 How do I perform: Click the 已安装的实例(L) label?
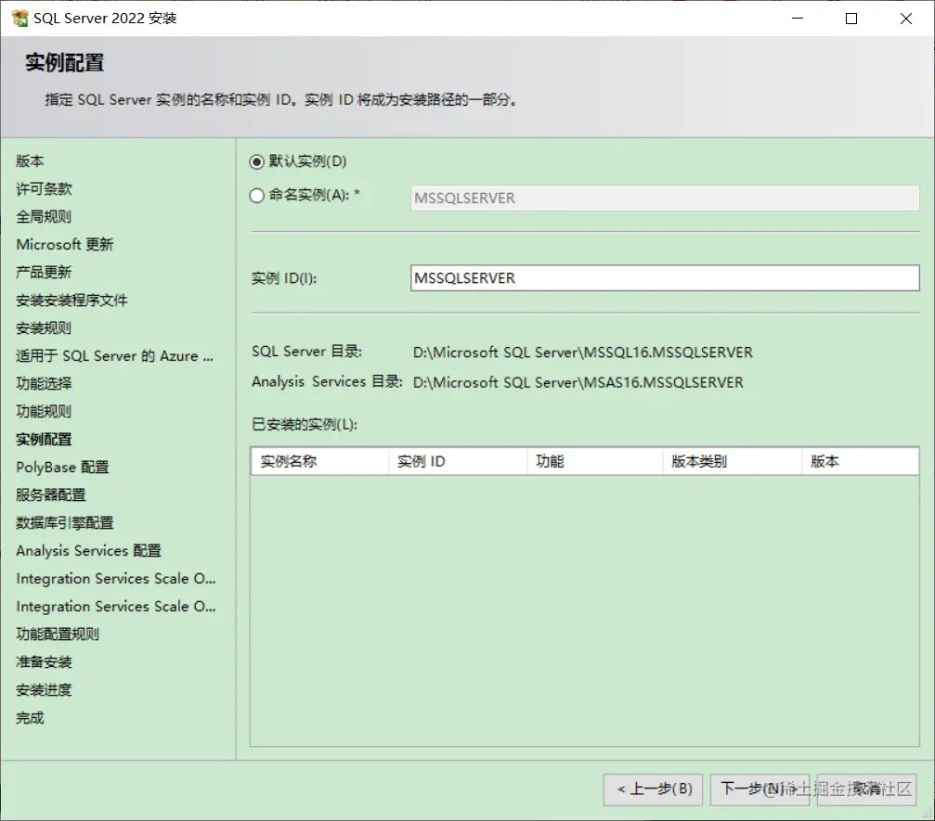tap(305, 424)
